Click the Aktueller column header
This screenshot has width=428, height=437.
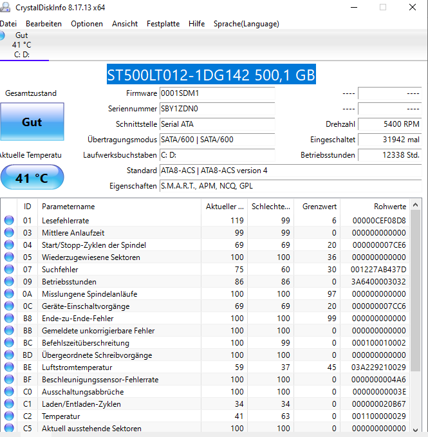225,207
